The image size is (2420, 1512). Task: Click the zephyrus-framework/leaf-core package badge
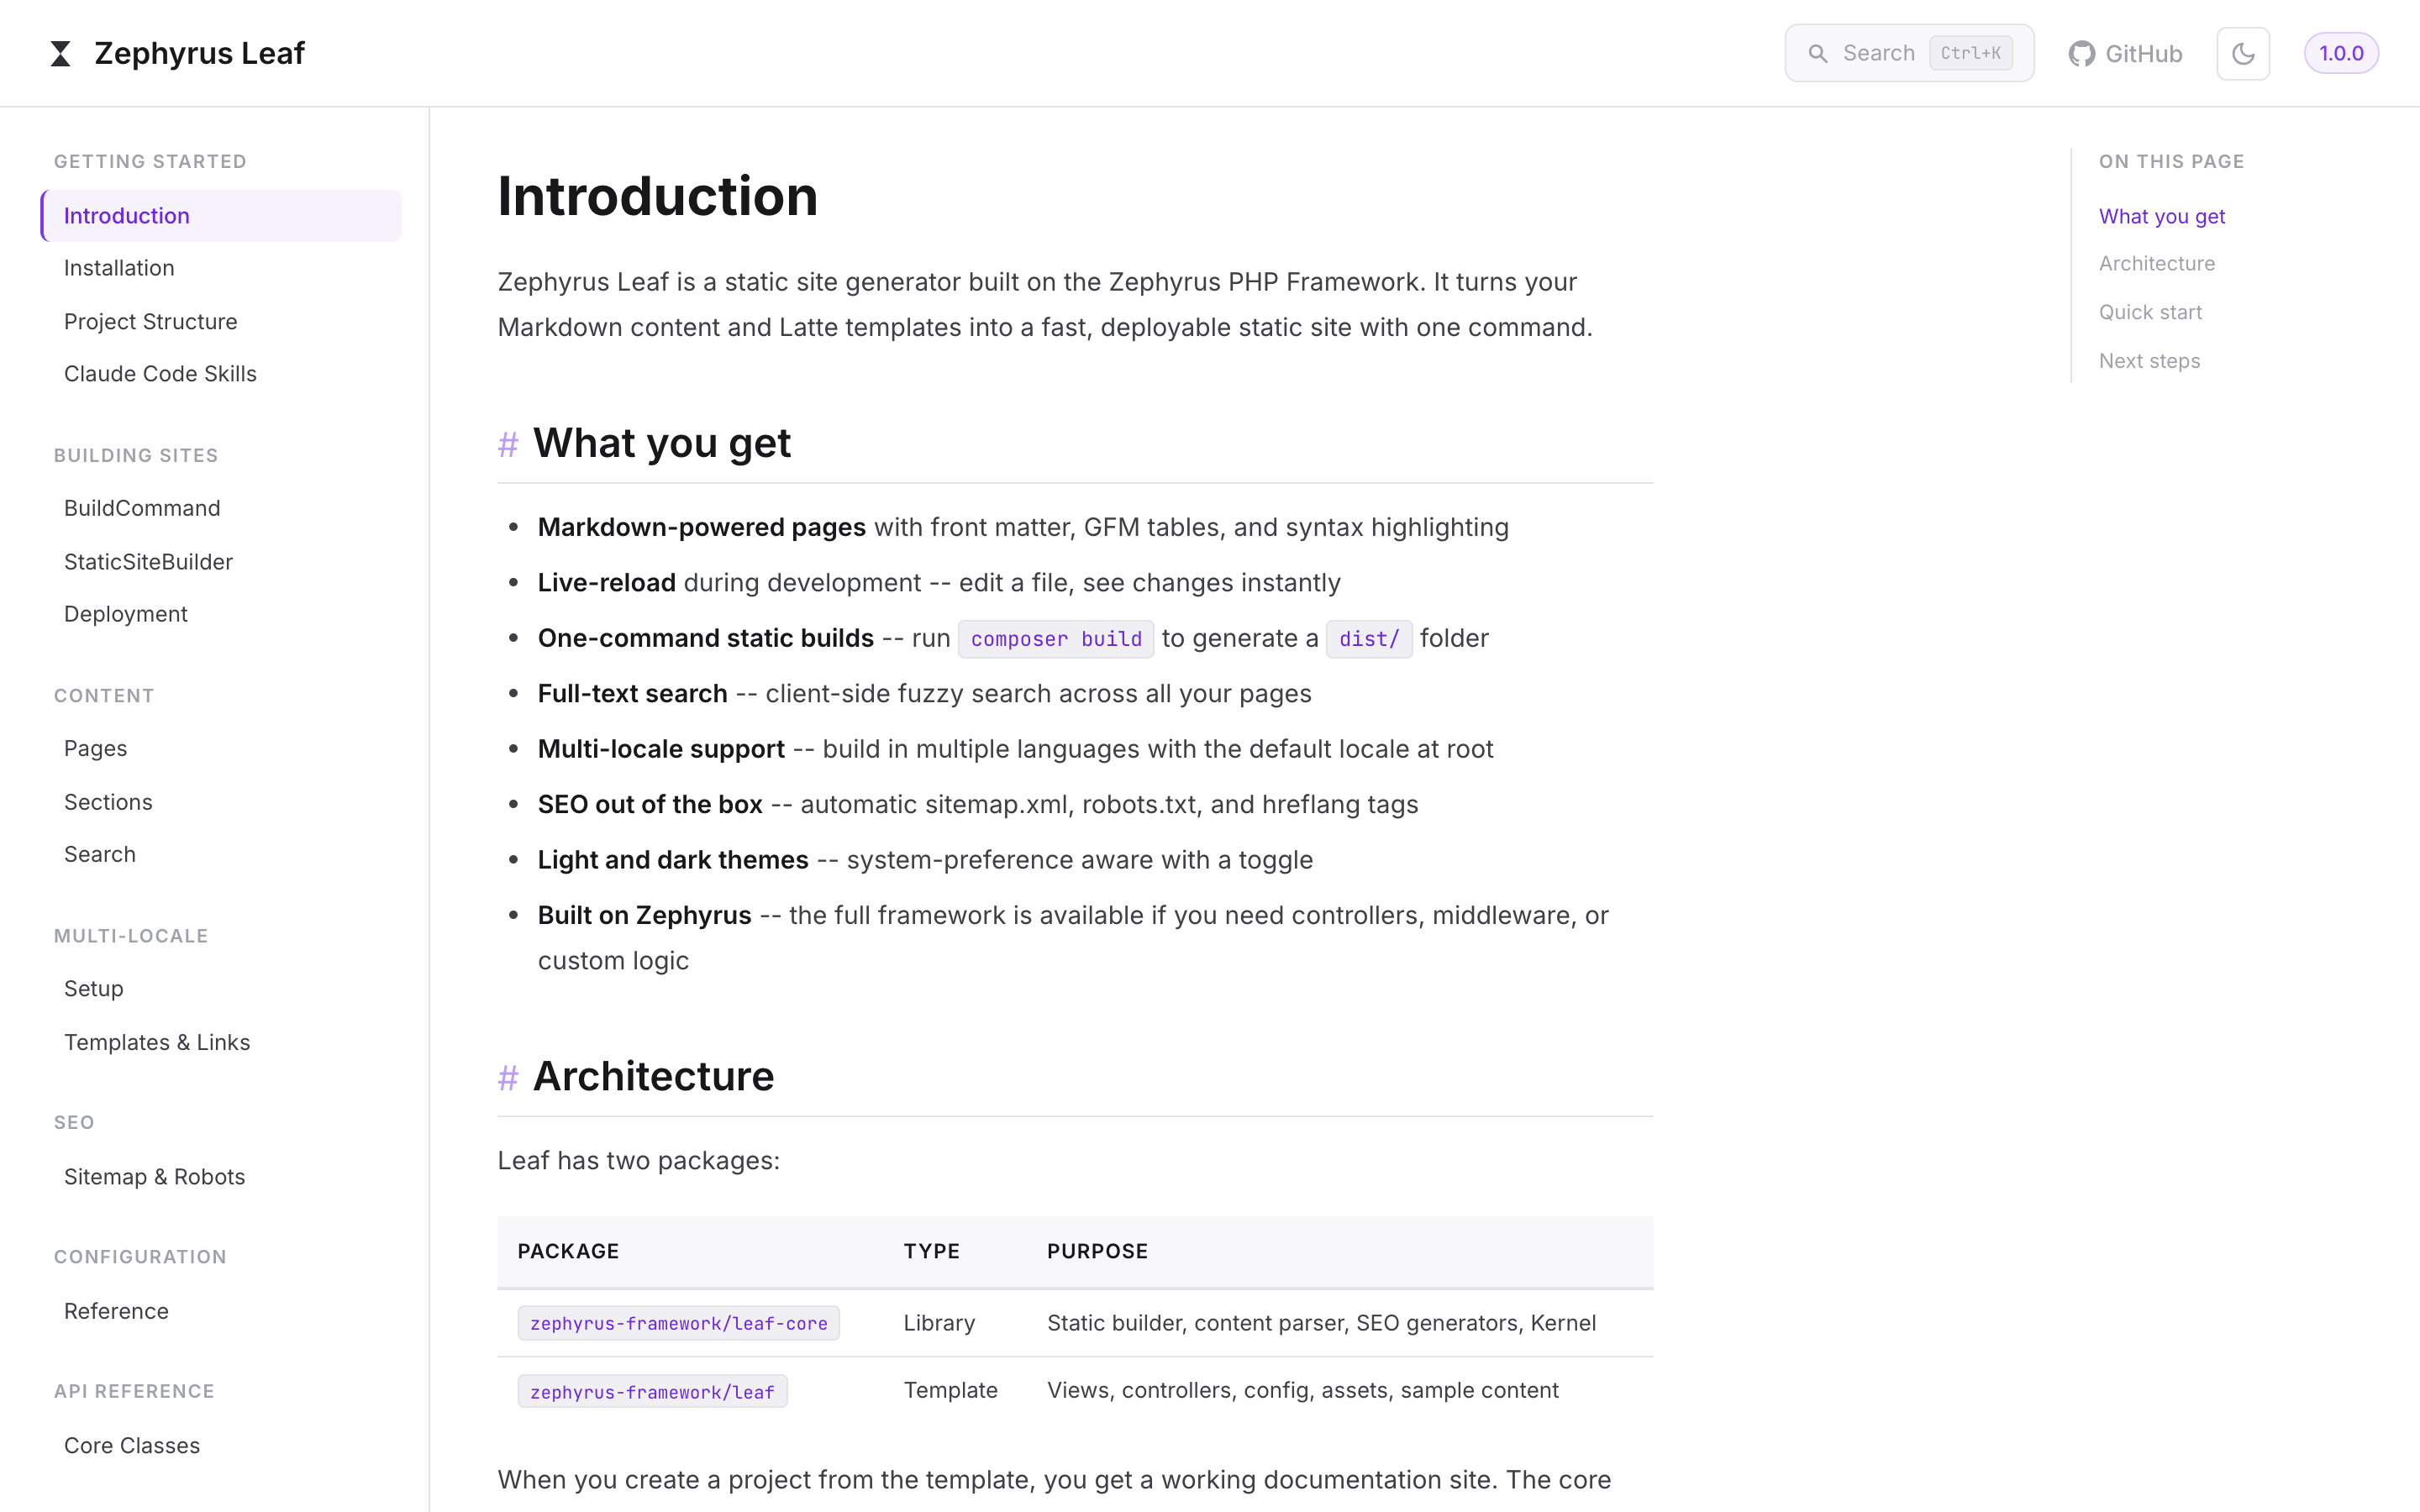678,1322
